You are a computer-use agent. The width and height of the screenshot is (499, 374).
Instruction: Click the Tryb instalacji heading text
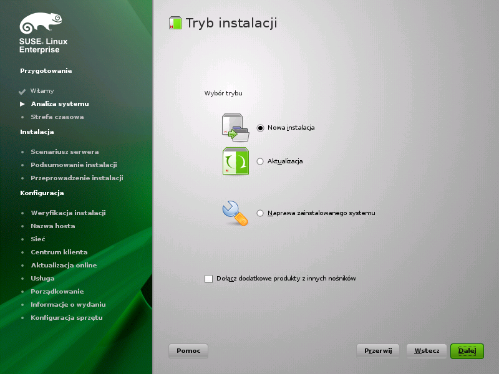pos(231,23)
